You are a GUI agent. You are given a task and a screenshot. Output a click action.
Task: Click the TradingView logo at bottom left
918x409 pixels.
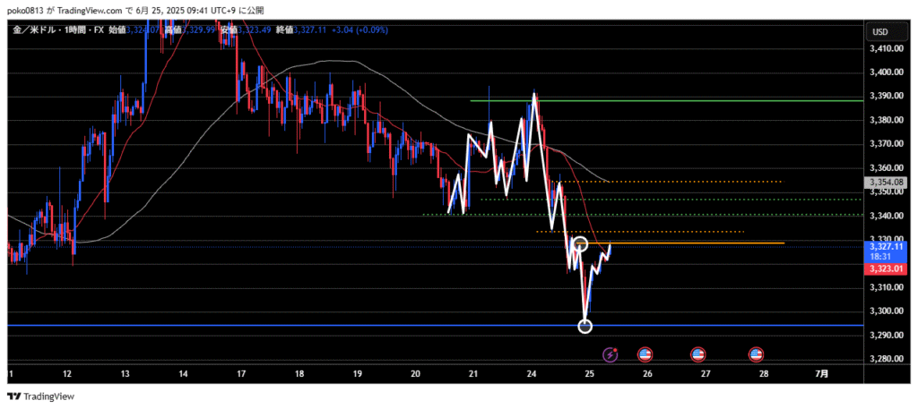41,396
